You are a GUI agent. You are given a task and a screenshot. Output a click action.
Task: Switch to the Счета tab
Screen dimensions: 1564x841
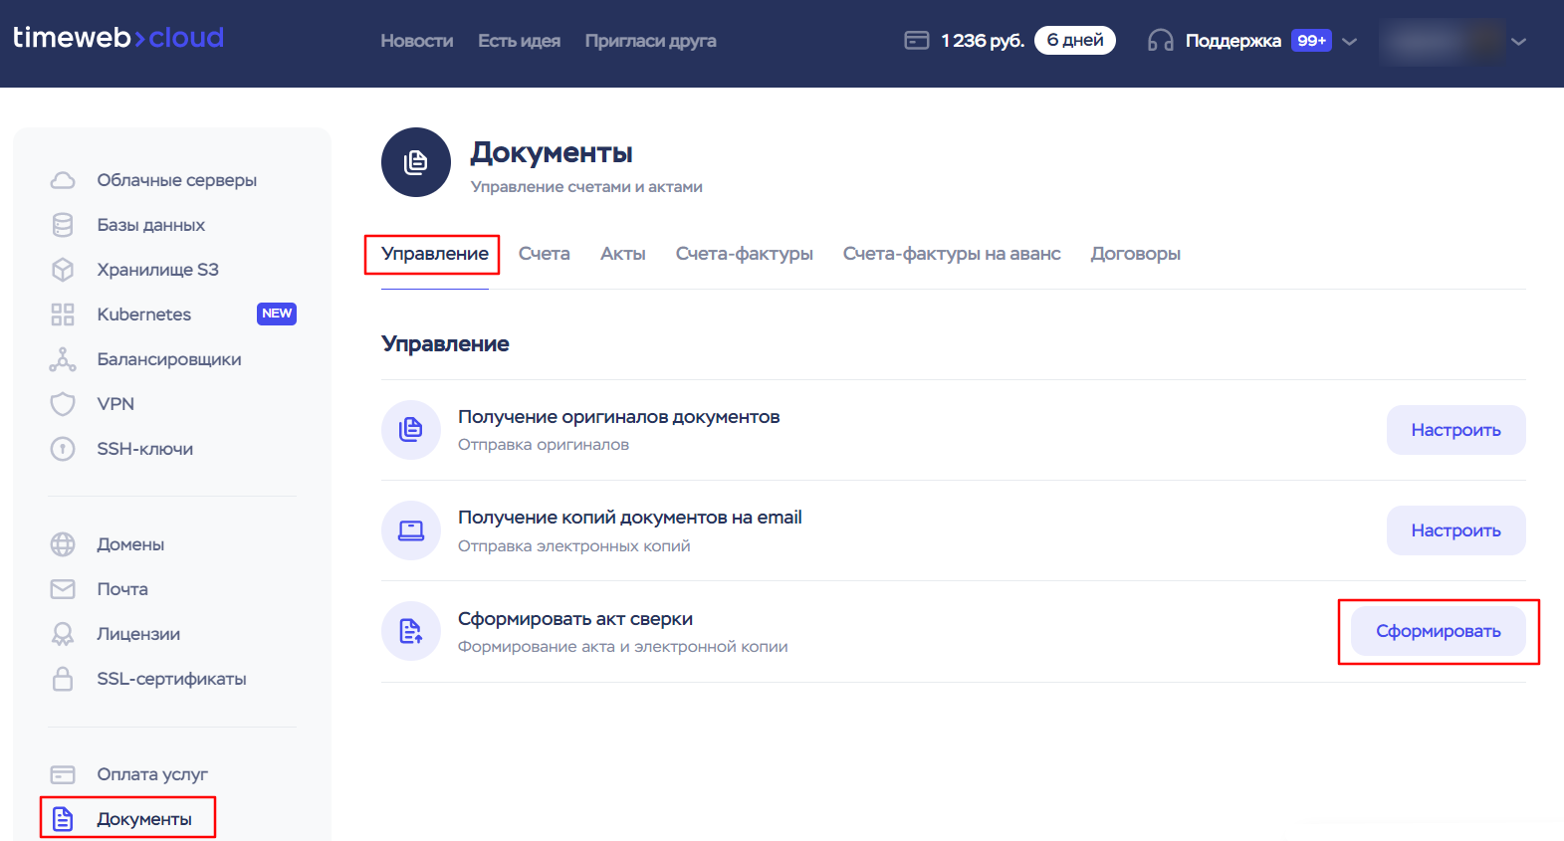click(544, 254)
